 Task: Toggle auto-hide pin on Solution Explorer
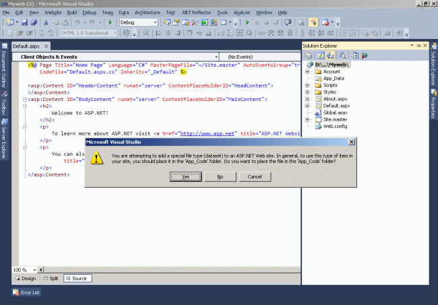click(x=418, y=46)
